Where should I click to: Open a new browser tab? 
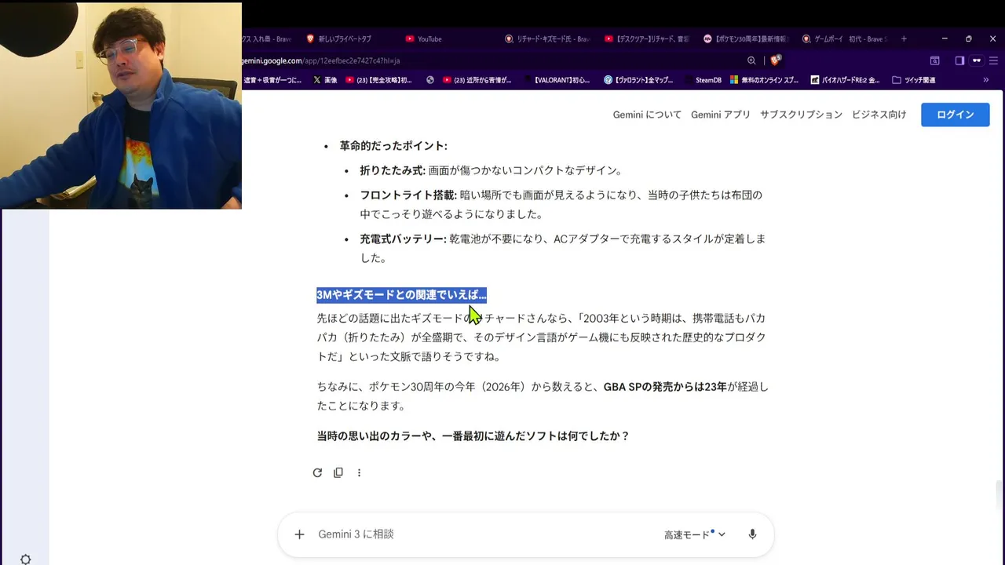(904, 38)
